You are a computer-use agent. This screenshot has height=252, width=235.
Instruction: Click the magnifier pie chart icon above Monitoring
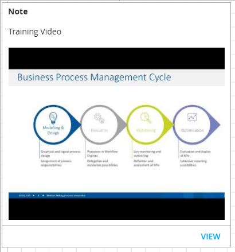point(146,118)
